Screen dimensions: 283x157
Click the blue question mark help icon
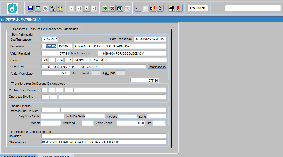click(x=160, y=8)
